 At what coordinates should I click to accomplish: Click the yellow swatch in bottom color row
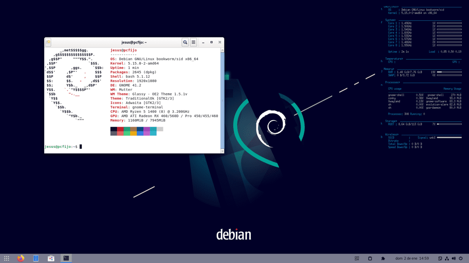133,133
